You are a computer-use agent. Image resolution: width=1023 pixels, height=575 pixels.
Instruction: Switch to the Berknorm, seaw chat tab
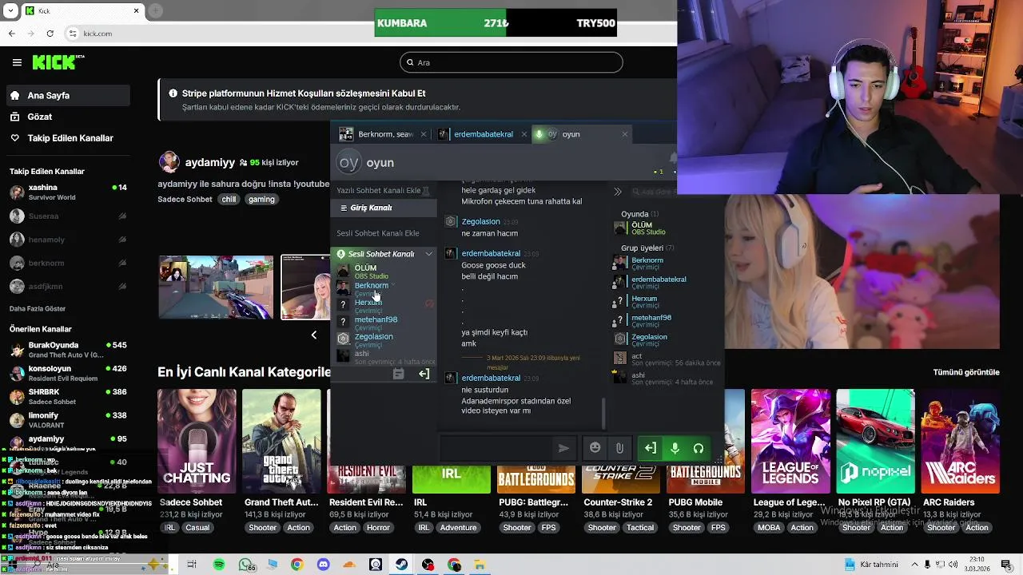click(383, 134)
